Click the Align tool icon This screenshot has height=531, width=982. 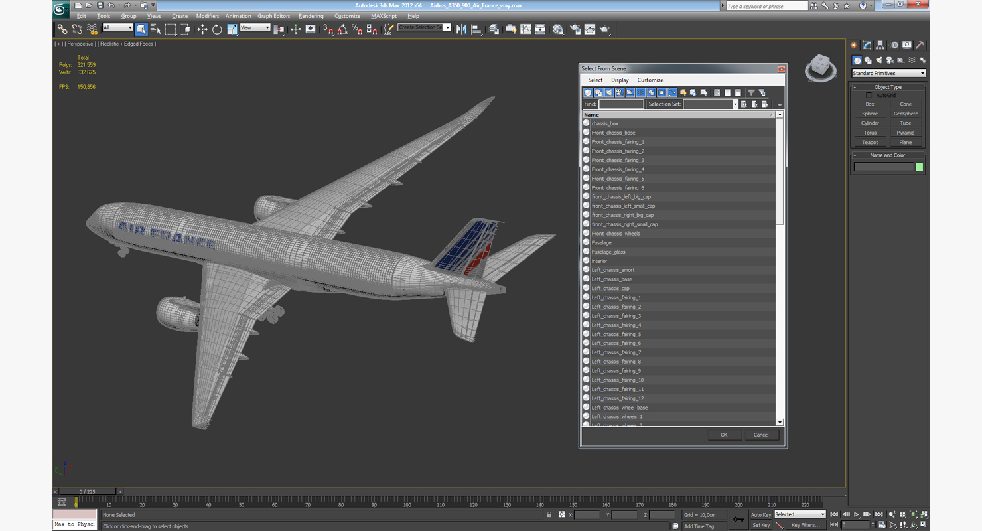click(476, 29)
